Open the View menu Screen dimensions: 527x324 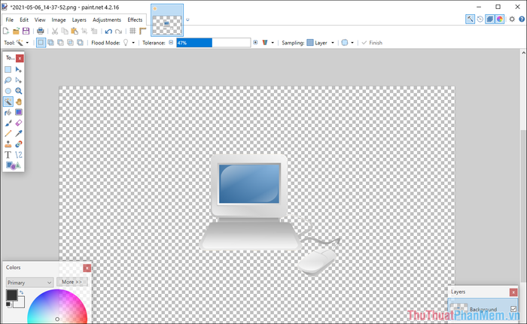40,20
